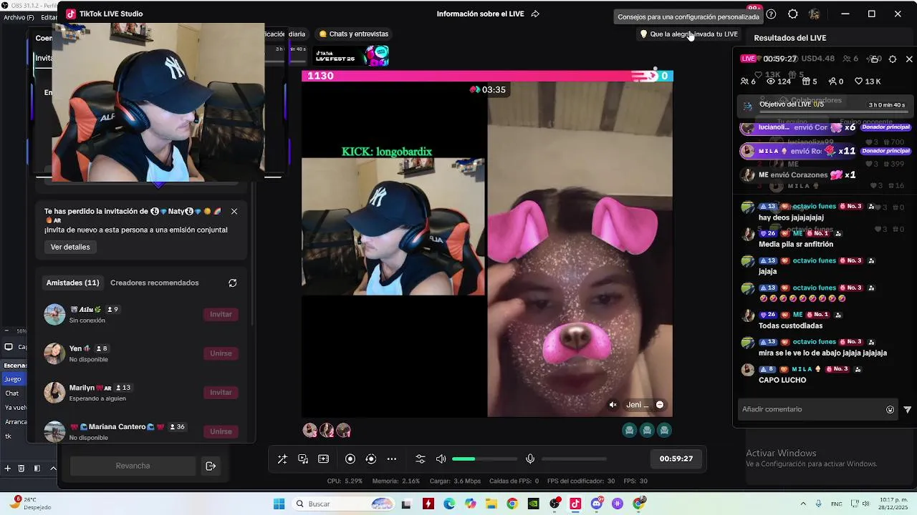Invite Marilyn to co-host

click(x=221, y=393)
